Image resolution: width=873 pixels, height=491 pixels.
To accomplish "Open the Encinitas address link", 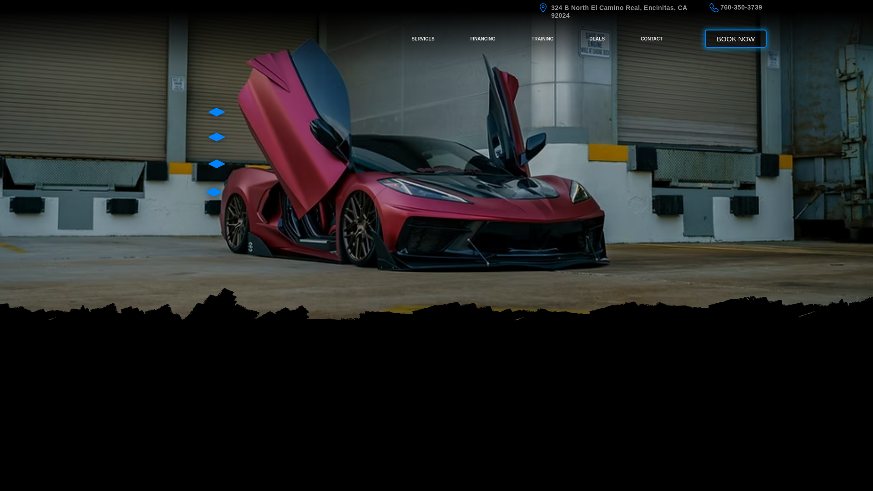I will click(x=619, y=11).
